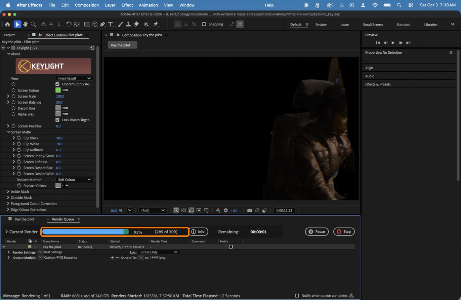
Task: Expand the Screen Gain property
Action: 8,96
